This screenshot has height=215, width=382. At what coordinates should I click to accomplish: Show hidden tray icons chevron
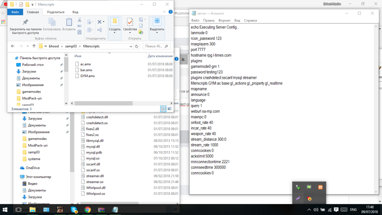309,209
